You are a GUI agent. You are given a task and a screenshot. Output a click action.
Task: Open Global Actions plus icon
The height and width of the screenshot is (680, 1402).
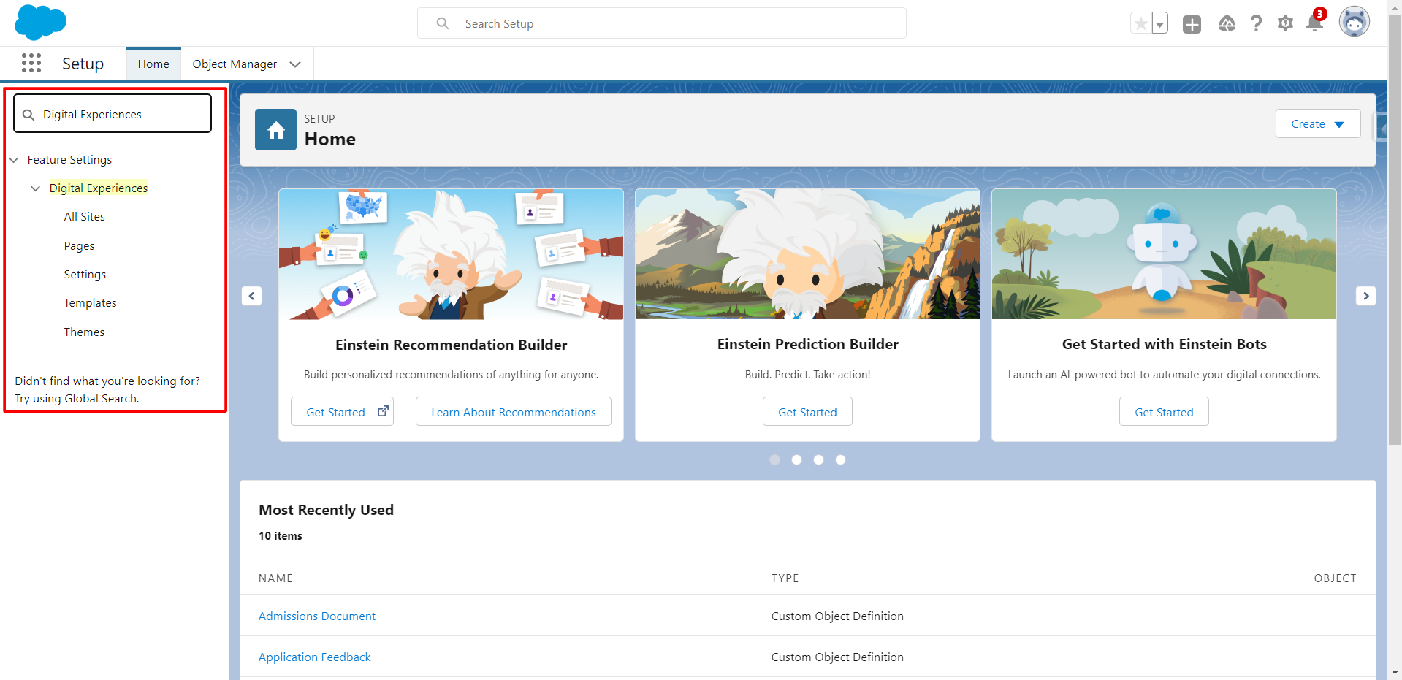(x=1192, y=24)
